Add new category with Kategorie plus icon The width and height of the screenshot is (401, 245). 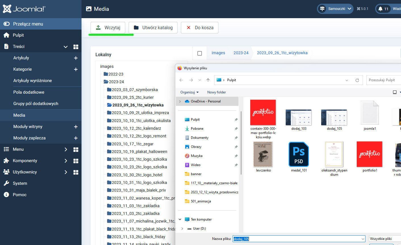coord(76,69)
